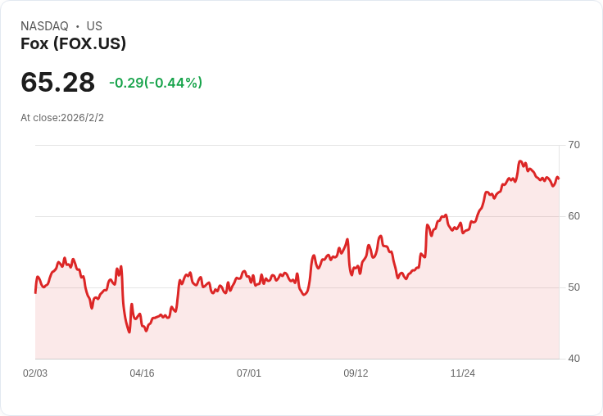Open the Fox (FOX.US) stock title
Viewport: 603px width, 416px height.
pyautogui.click(x=73, y=44)
